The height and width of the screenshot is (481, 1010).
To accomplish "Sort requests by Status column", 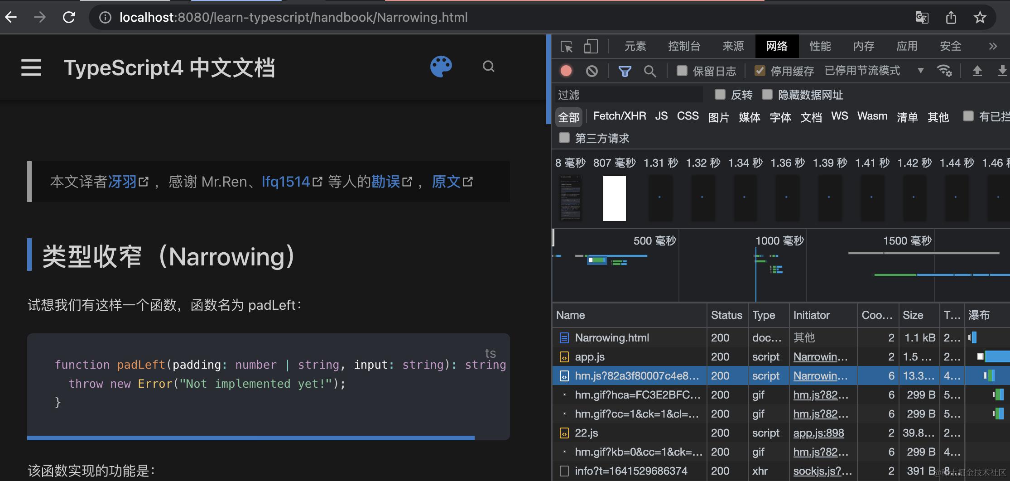I will (x=726, y=315).
